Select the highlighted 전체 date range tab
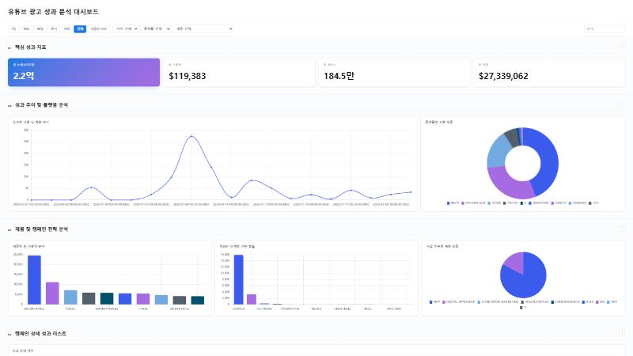 [x=80, y=28]
